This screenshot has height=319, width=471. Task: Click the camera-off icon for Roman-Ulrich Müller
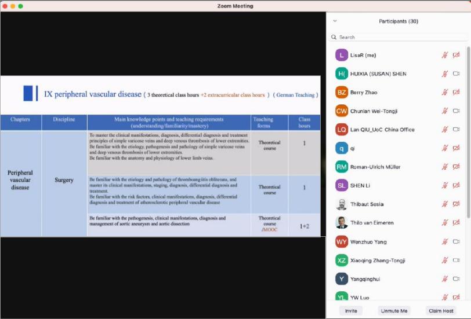pyautogui.click(x=456, y=167)
